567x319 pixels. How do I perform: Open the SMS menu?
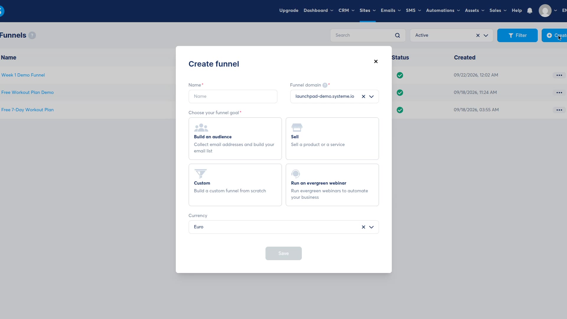click(413, 10)
